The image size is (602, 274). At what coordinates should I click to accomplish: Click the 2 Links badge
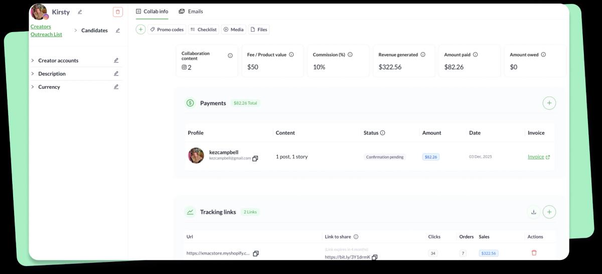[250, 212]
